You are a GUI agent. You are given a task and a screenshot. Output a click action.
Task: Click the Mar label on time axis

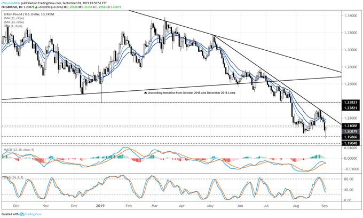154,206
